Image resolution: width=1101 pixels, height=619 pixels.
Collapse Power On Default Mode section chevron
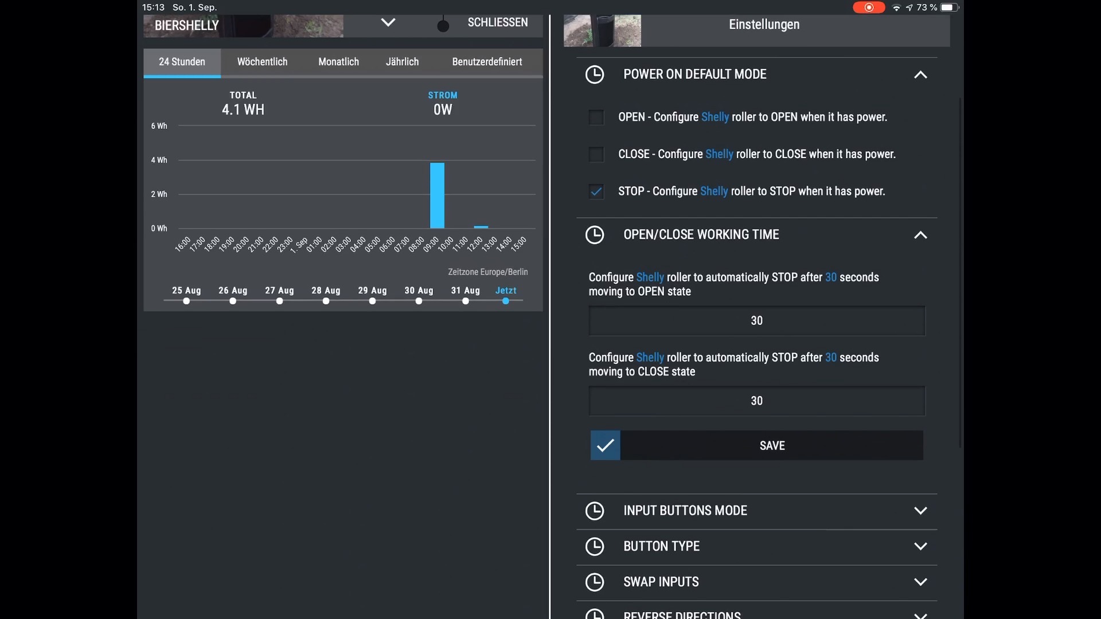pos(920,75)
